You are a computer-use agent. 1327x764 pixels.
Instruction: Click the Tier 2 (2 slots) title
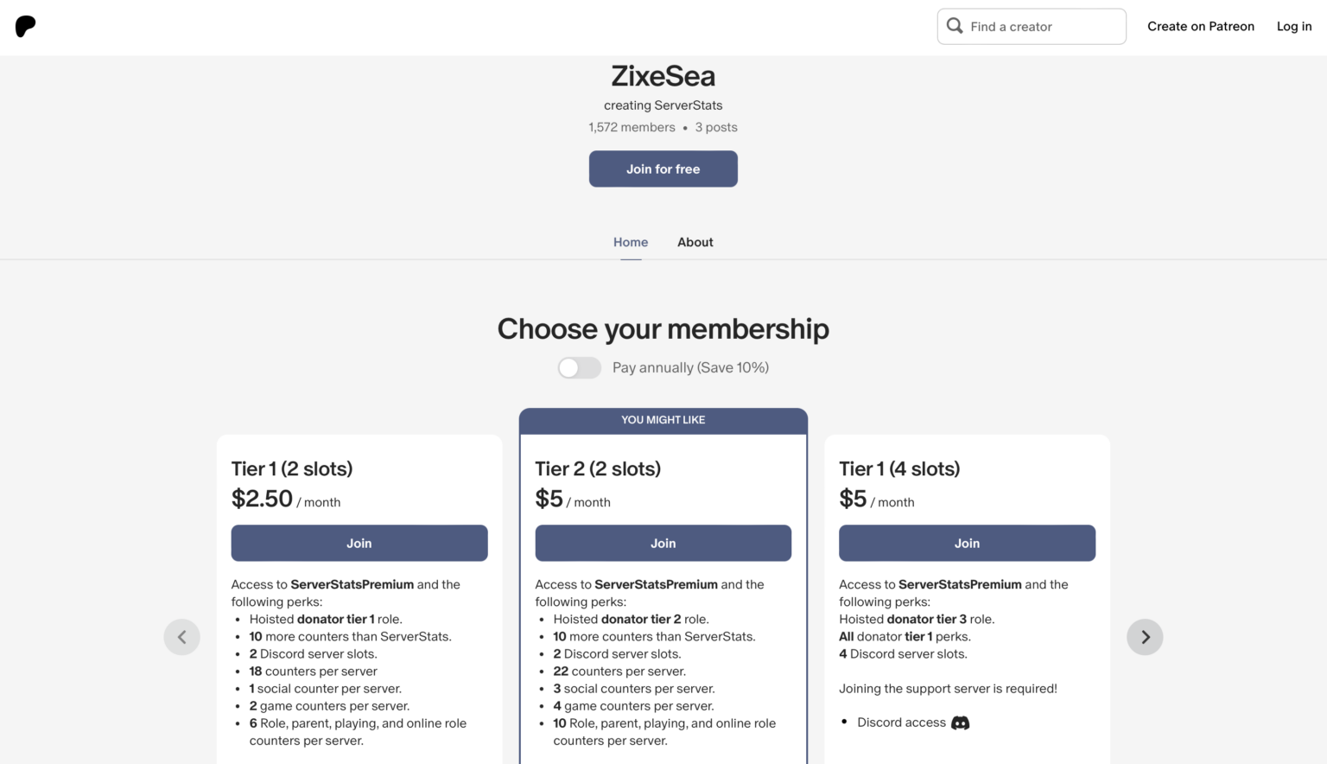[x=598, y=468]
